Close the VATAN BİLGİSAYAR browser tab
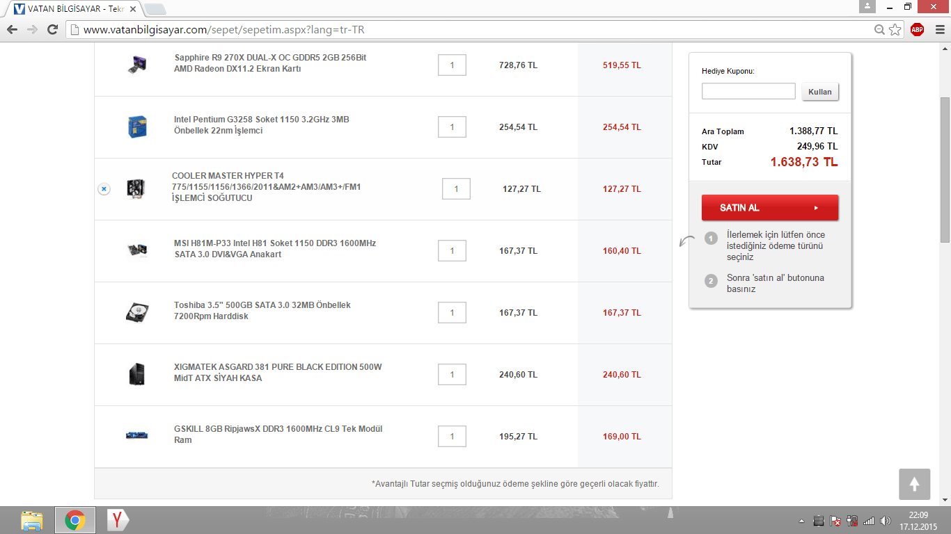This screenshot has height=534, width=951. 133,9
